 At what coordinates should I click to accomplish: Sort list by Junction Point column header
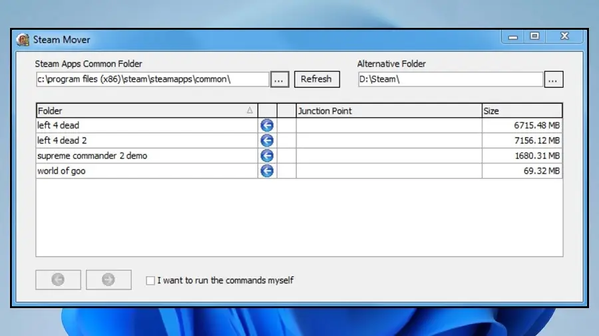pyautogui.click(x=389, y=111)
